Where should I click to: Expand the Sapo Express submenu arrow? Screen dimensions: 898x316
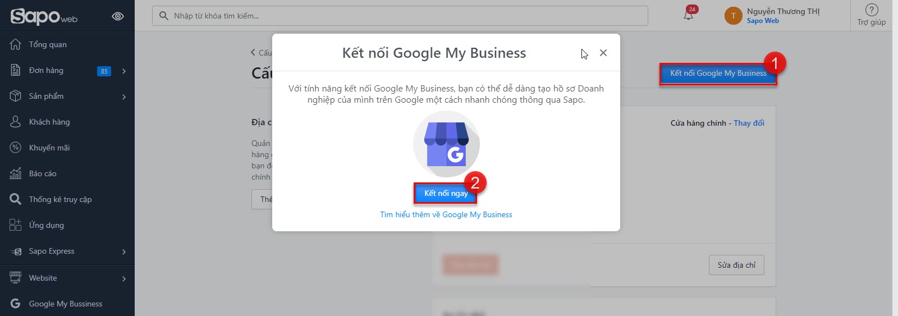coord(124,251)
